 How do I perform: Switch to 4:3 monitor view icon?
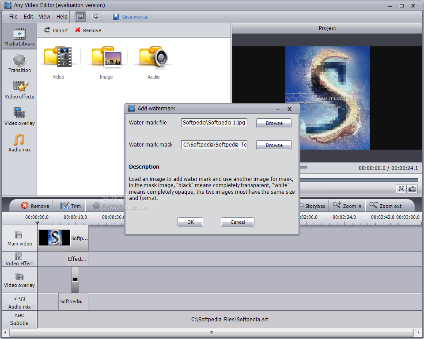(80, 16)
